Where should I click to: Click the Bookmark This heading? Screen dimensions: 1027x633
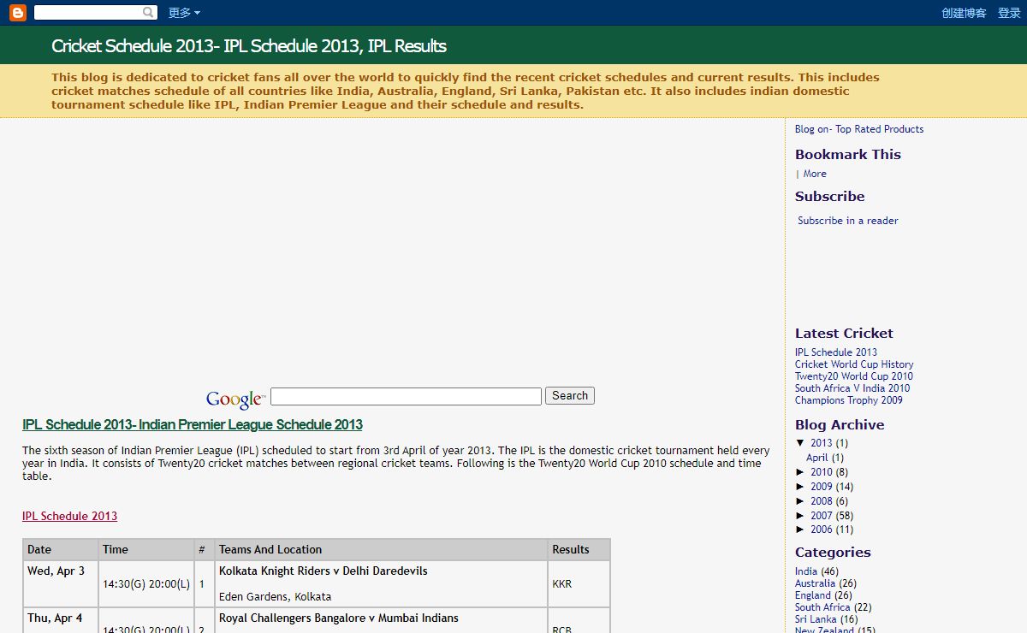(x=848, y=155)
